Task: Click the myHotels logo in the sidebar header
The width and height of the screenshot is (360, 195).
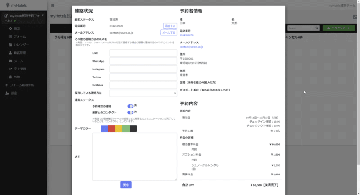Action: [16, 5]
